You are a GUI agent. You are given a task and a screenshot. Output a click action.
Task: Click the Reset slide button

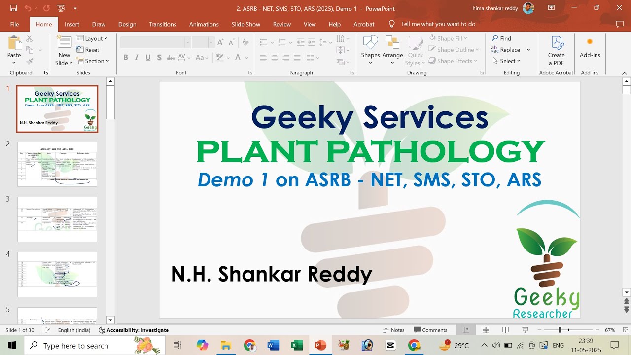click(x=88, y=50)
